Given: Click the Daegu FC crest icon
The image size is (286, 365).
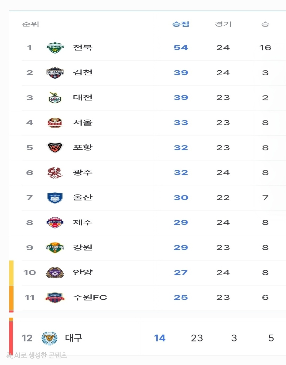Looking at the screenshot, I should click(x=49, y=338).
